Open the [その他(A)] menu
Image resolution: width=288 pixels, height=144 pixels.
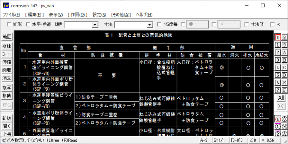pos(121,15)
